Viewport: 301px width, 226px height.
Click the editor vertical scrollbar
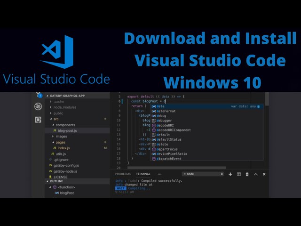pyautogui.click(x=267, y=98)
